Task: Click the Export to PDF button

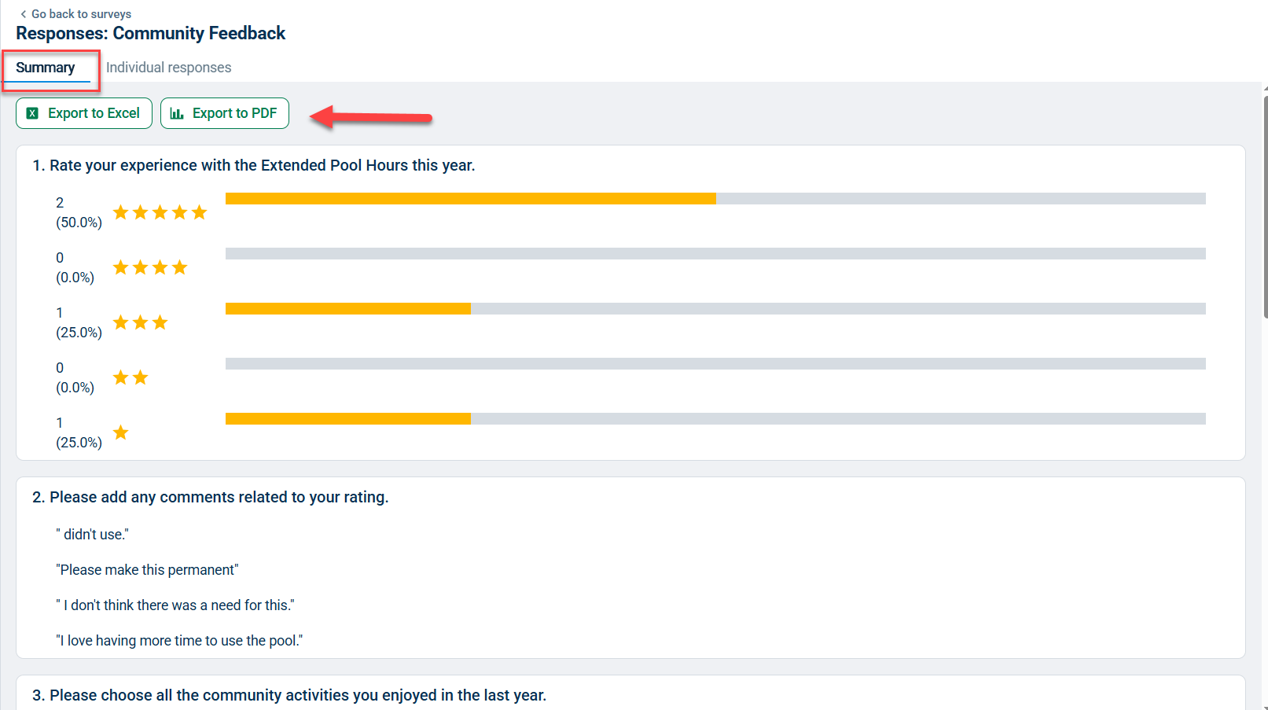Action: pyautogui.click(x=225, y=113)
